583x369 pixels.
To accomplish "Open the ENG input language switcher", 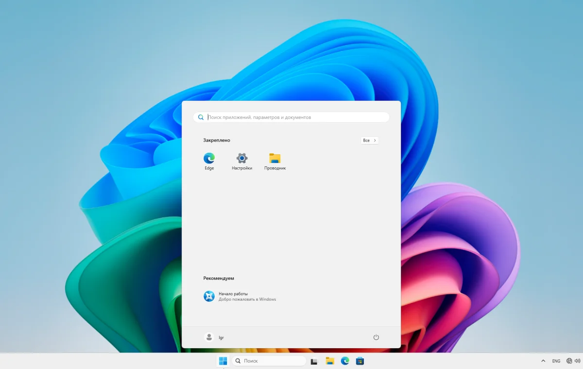I will pos(556,361).
